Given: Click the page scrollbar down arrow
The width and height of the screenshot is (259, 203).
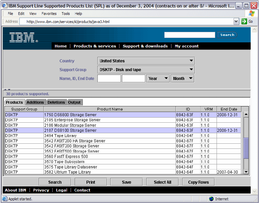Looking at the screenshot, I should (254, 191).
